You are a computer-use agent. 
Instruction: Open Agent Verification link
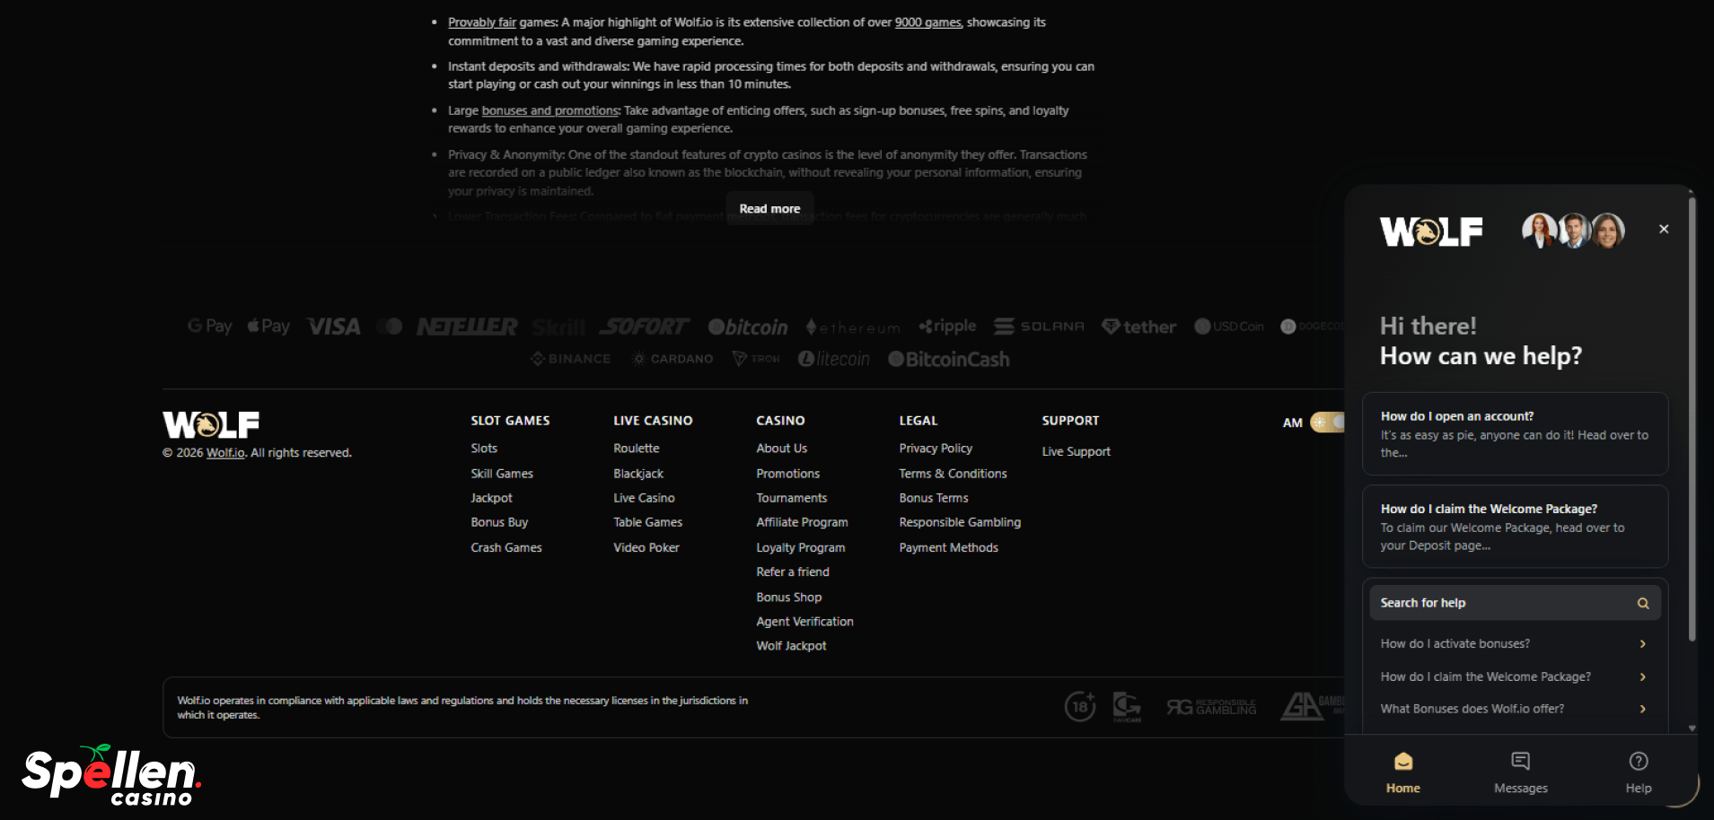pos(804,622)
